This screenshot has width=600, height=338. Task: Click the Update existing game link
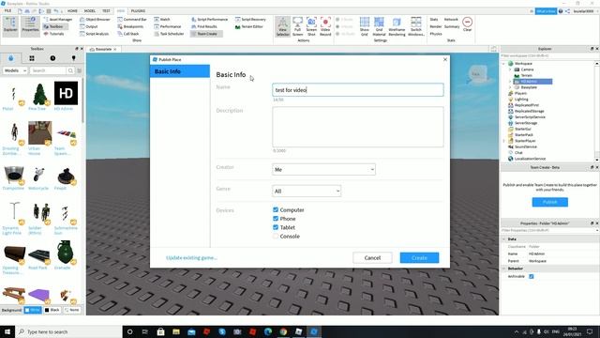191,258
